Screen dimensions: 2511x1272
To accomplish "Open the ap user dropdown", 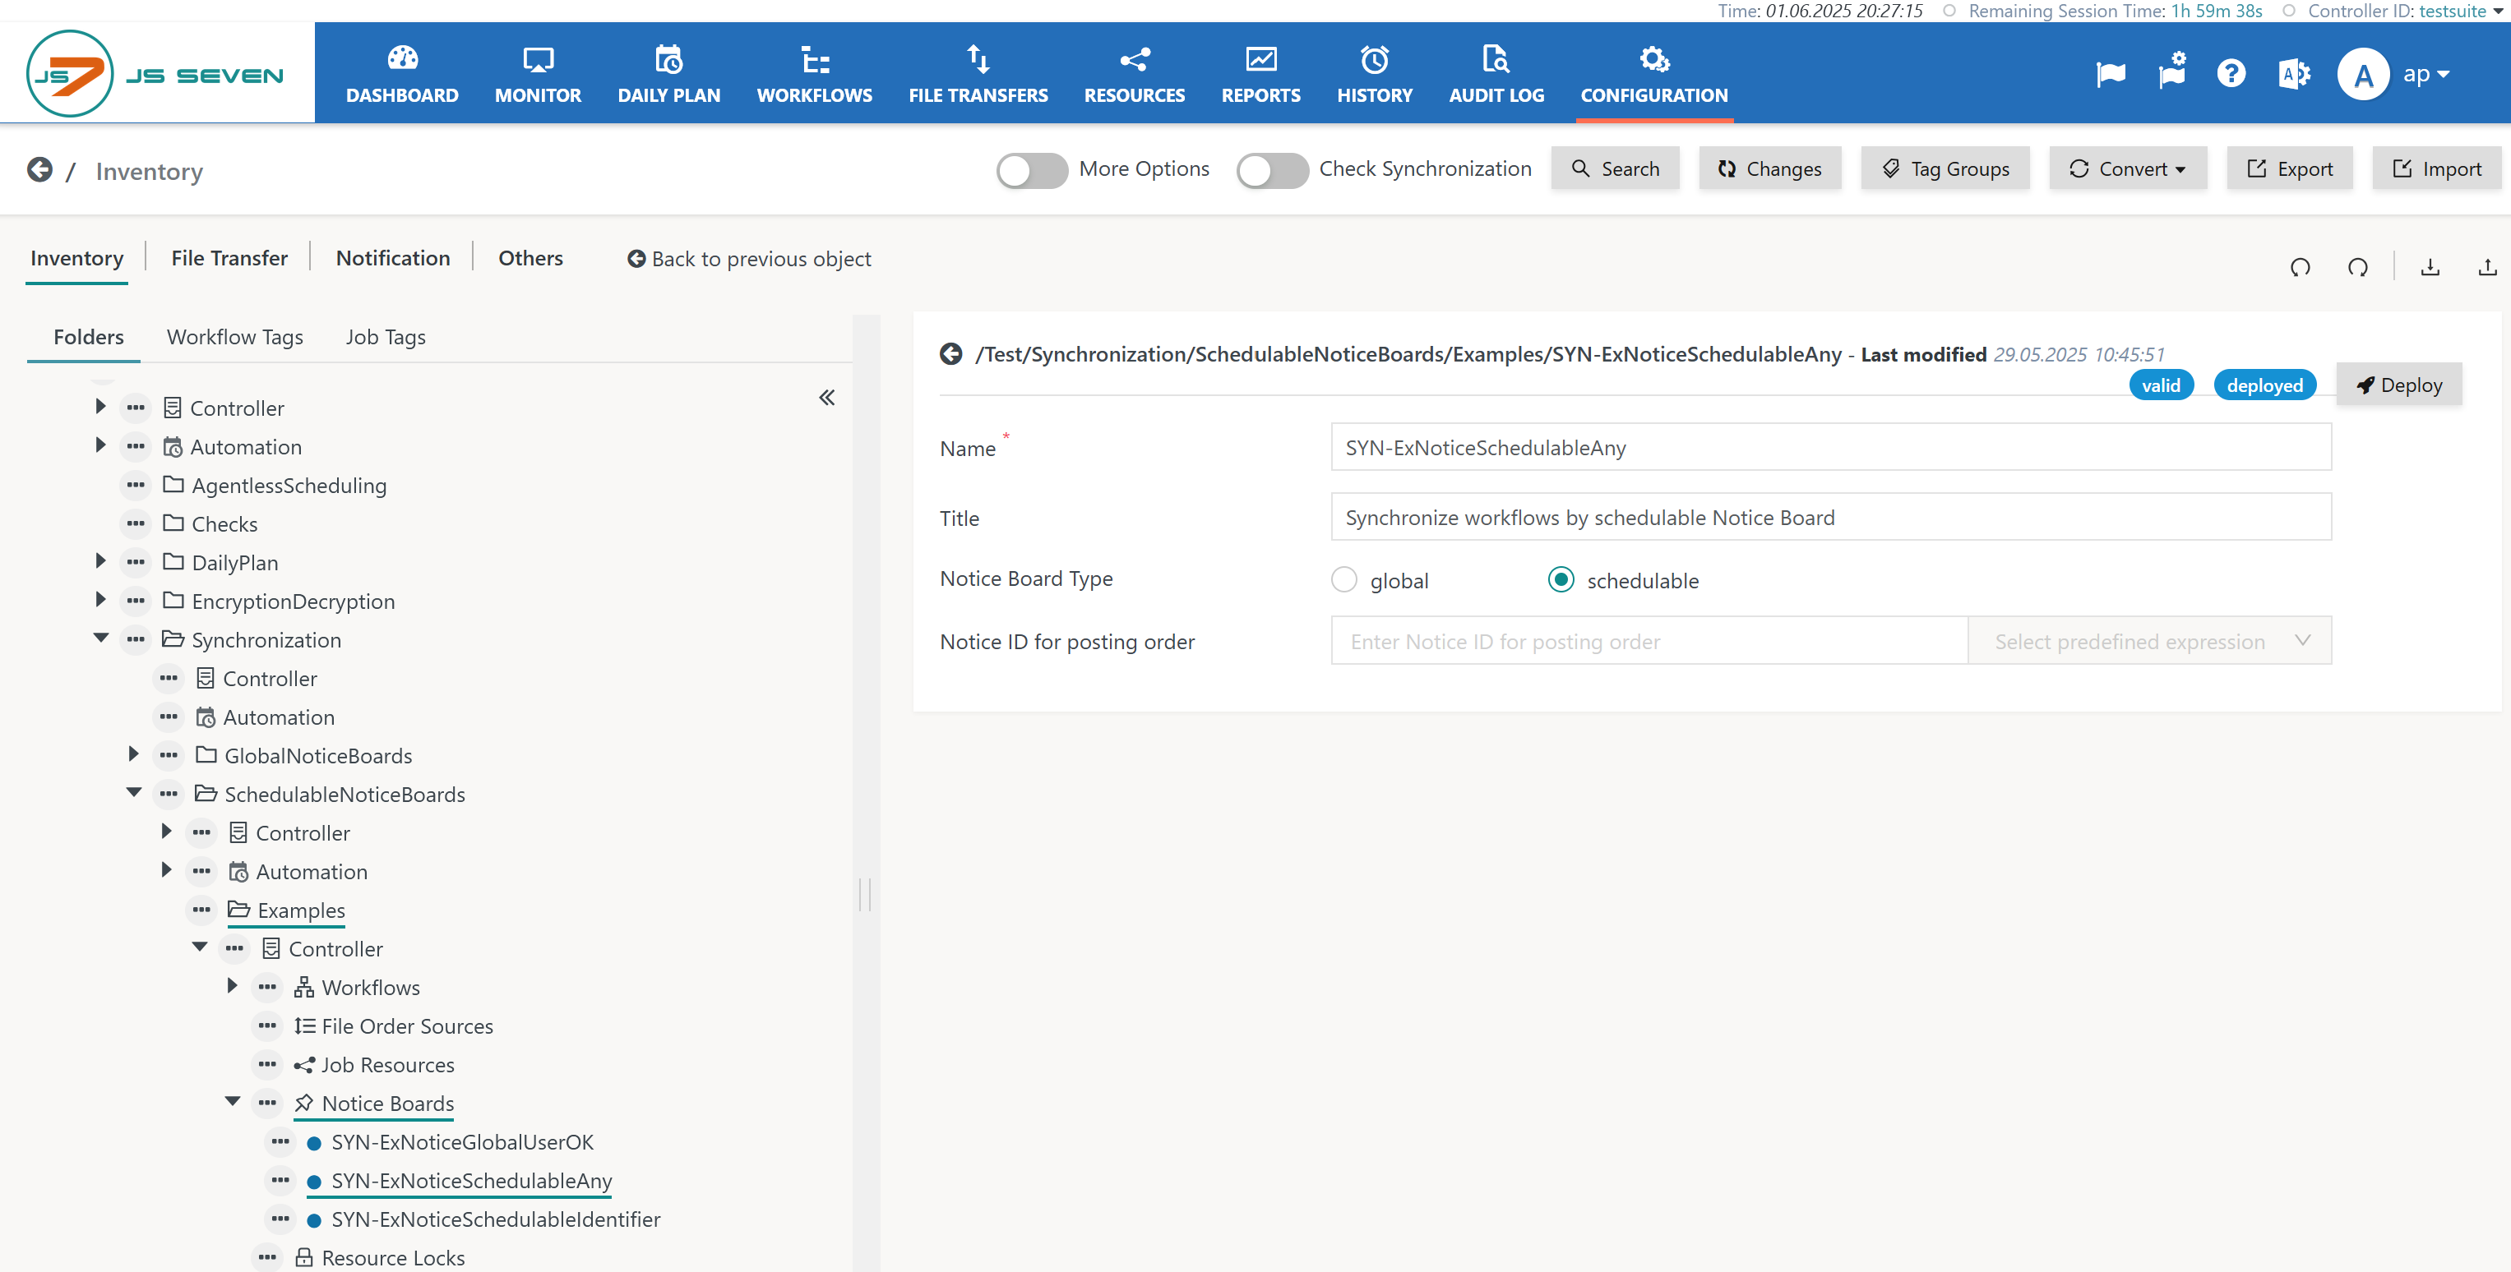I will [2426, 74].
